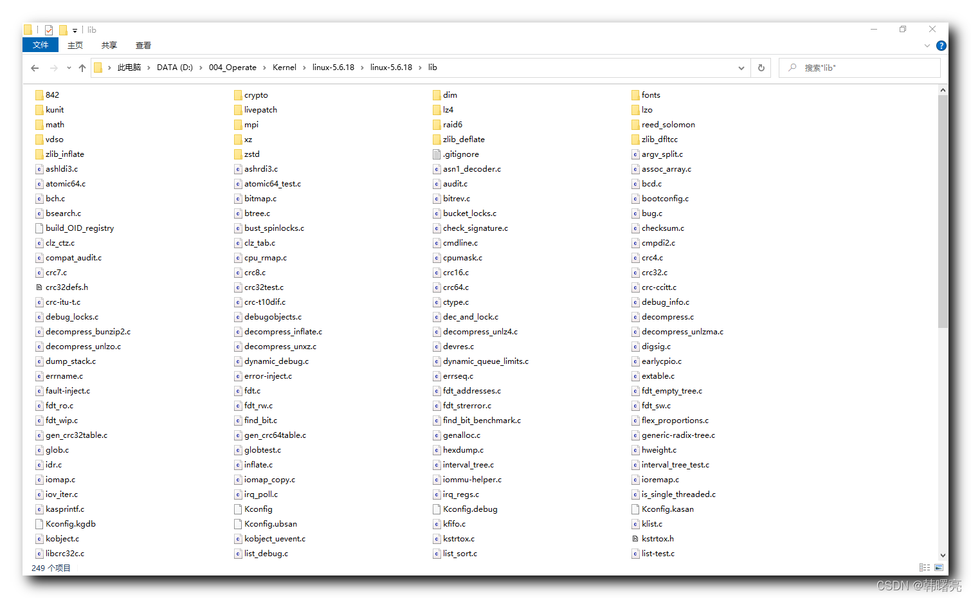Image resolution: width=971 pixels, height=598 pixels.
Task: Expand the ribbon chevron
Action: tap(927, 46)
